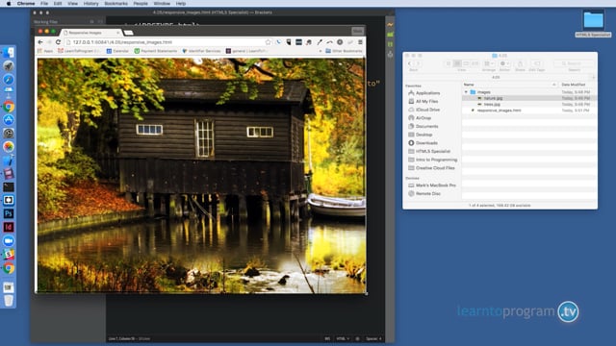Open Safari from the Dock
The width and height of the screenshot is (616, 346).
(x=9, y=80)
